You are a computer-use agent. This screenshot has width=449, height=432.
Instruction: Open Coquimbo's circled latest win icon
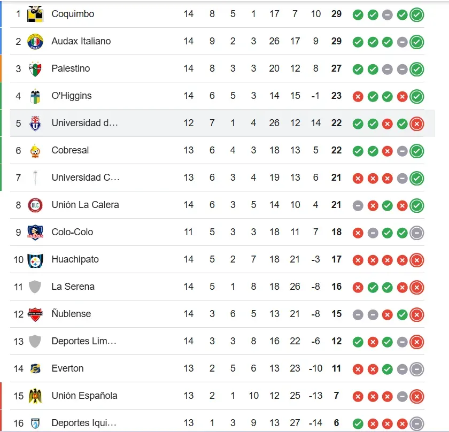(417, 15)
